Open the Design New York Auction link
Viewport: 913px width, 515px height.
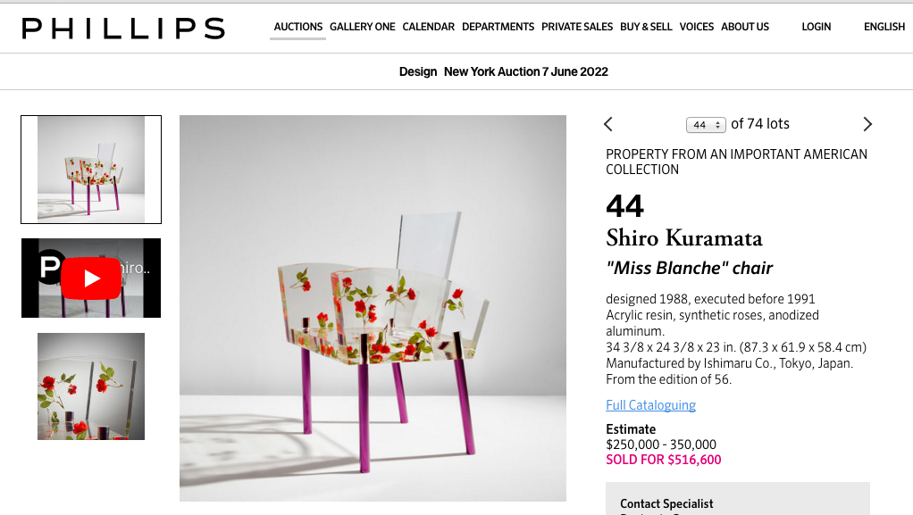point(504,71)
